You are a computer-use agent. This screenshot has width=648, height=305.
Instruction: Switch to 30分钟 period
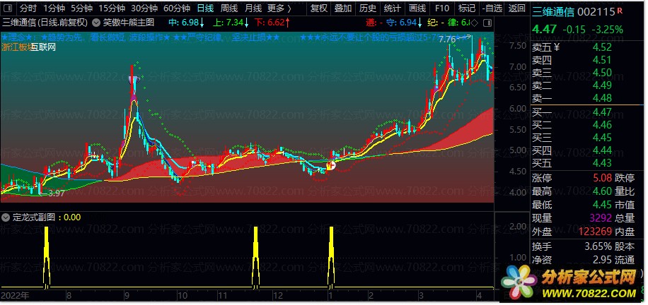pos(144,8)
